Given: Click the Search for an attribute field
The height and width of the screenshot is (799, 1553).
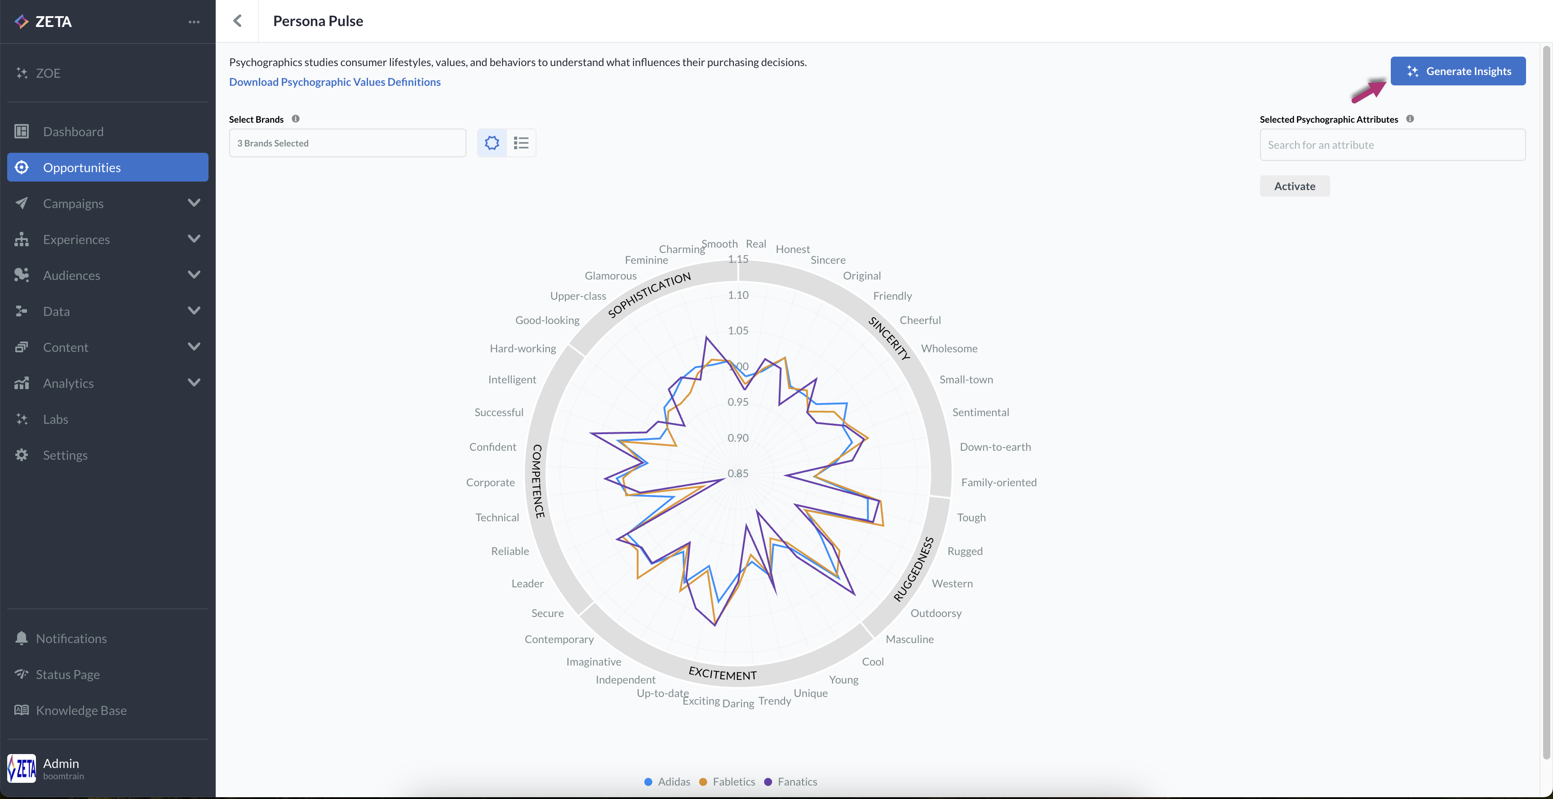Looking at the screenshot, I should point(1392,145).
